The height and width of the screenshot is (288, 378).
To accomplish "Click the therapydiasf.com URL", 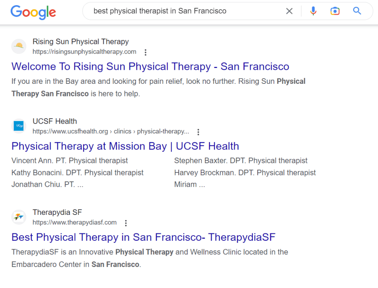I will click(75, 222).
